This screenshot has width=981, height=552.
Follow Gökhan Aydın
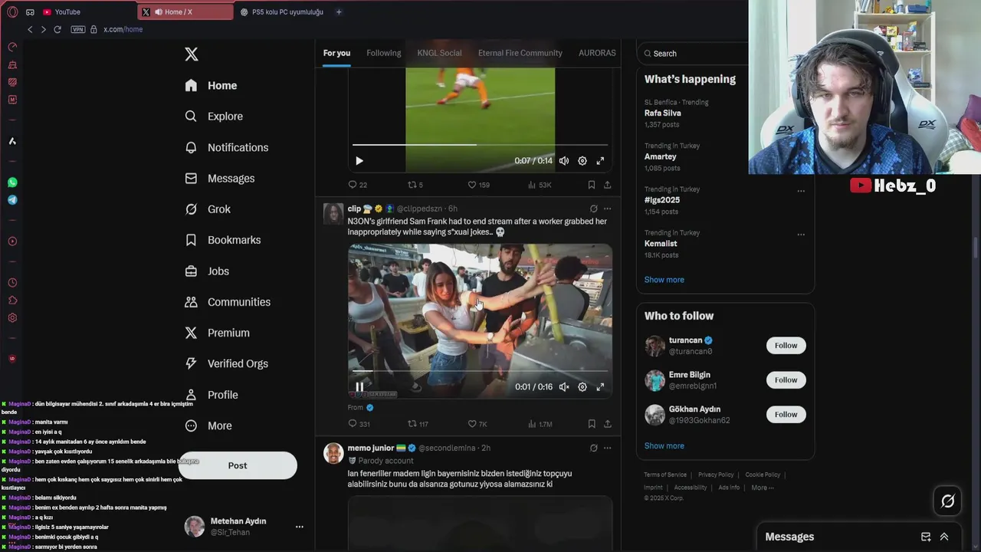click(786, 415)
